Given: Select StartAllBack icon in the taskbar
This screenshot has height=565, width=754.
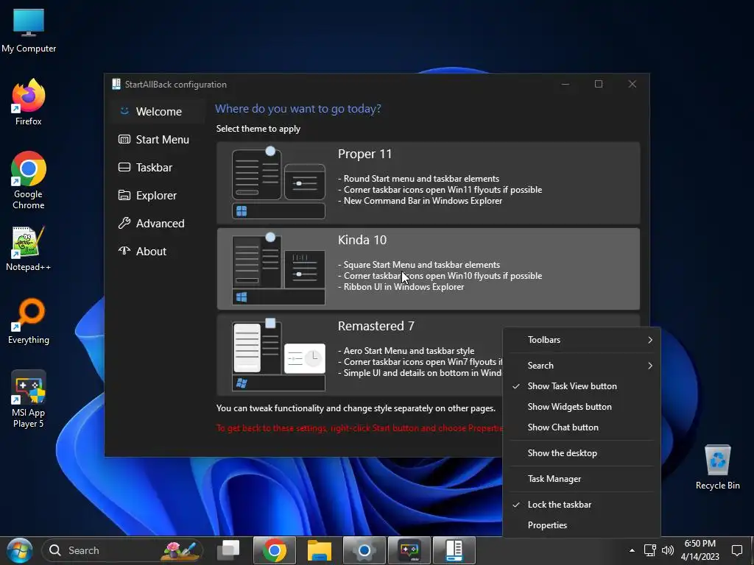Looking at the screenshot, I should pyautogui.click(x=454, y=550).
